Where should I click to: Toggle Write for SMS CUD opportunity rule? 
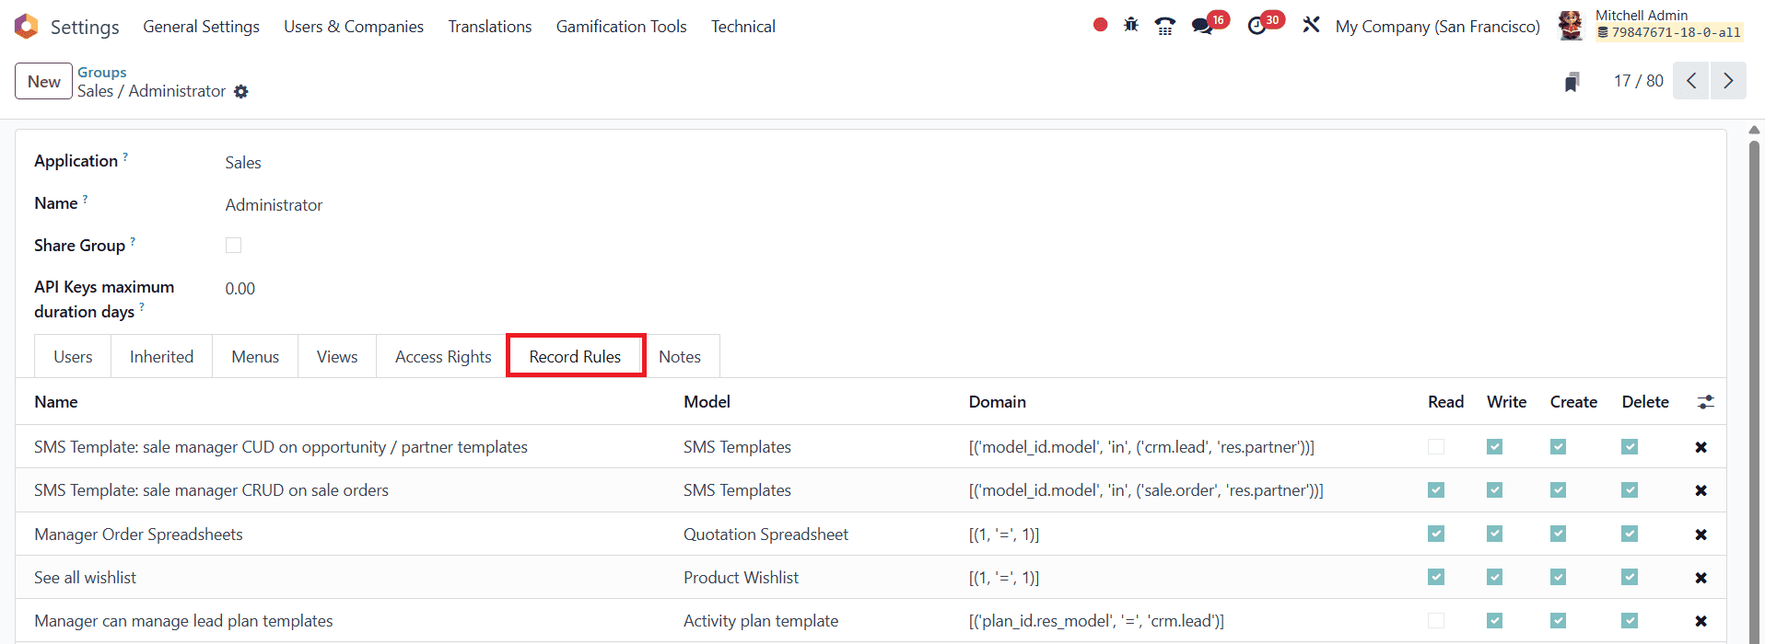pos(1494,447)
